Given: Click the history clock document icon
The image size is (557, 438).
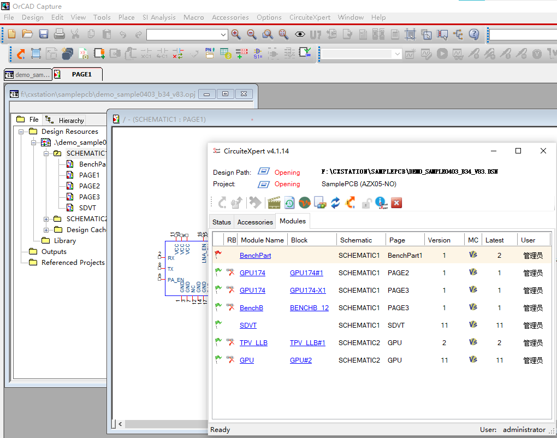Looking at the screenshot, I should point(289,203).
